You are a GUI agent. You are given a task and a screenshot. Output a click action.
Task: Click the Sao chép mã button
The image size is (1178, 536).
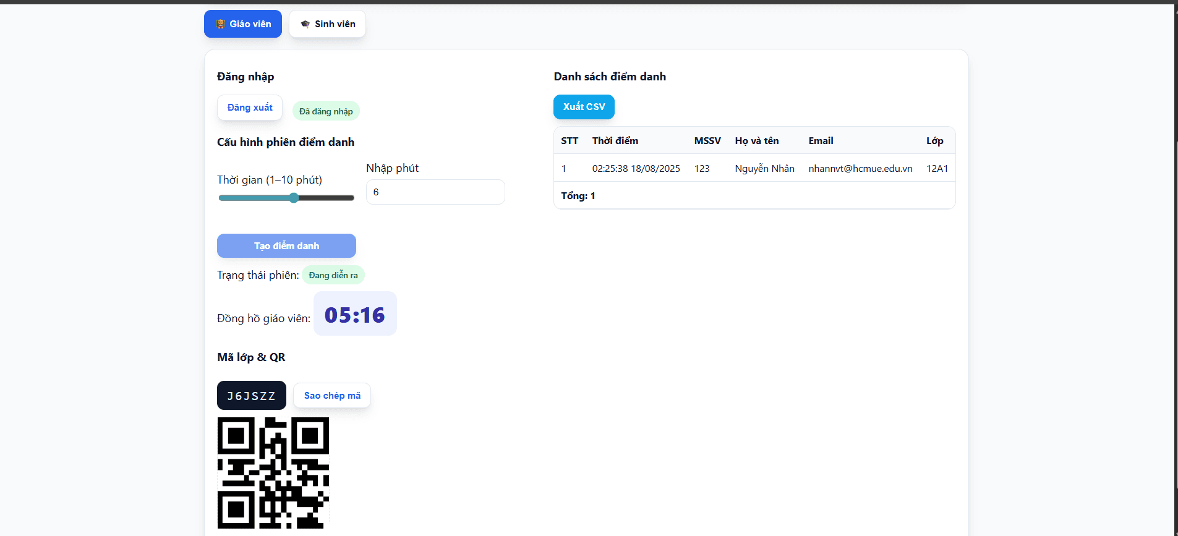pyautogui.click(x=332, y=396)
